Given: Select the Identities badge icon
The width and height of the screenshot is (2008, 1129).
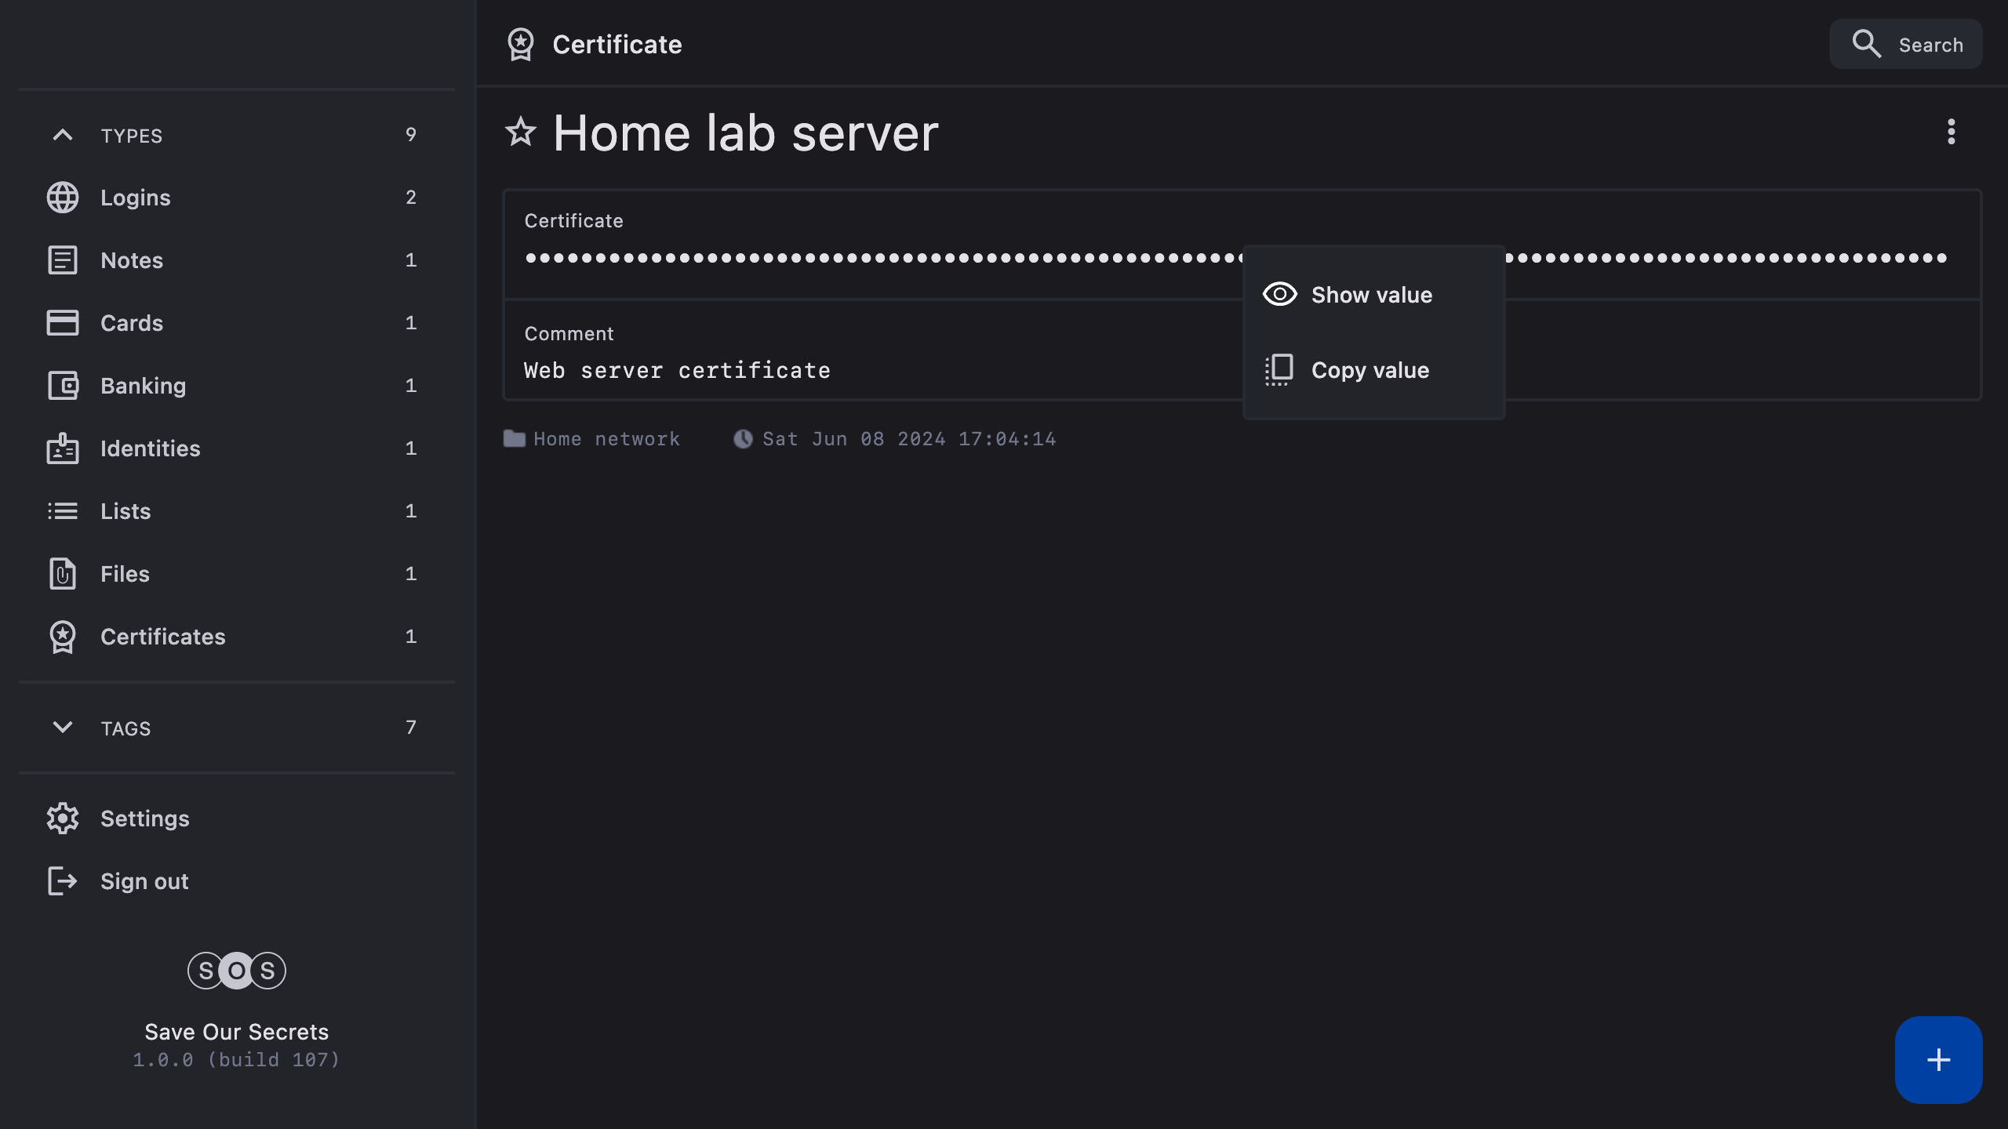Looking at the screenshot, I should [x=63, y=448].
